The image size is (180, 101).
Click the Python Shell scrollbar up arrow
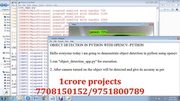(x=157, y=8)
